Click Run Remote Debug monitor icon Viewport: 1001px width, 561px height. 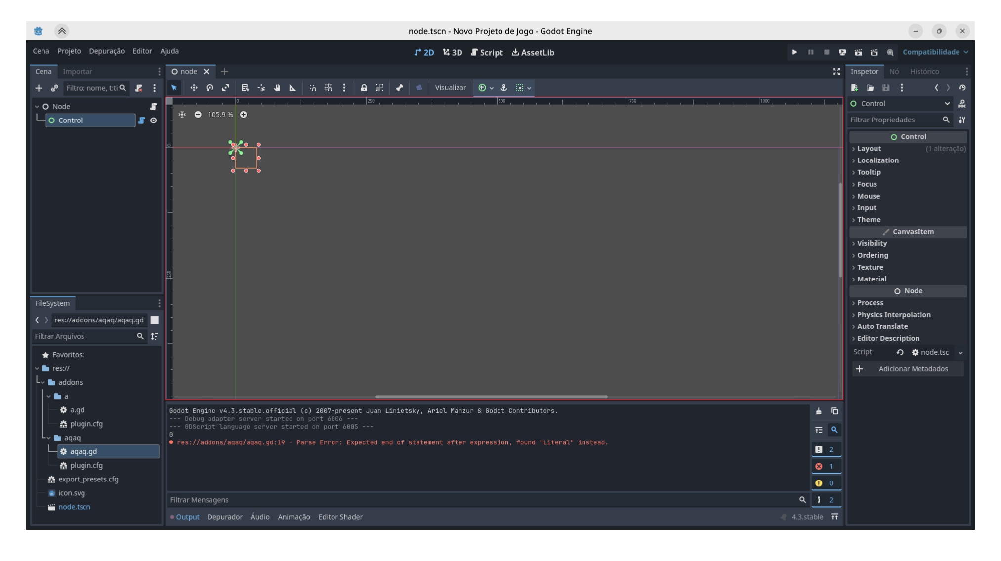(842, 52)
